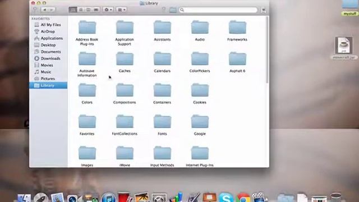
Task: Open Downloads from the sidebar
Action: coord(49,58)
